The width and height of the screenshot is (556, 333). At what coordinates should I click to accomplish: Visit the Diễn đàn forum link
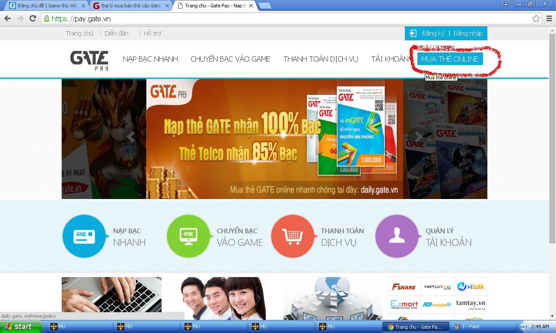coord(116,33)
